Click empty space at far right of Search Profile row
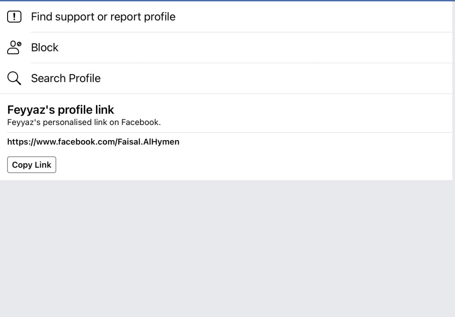The width and height of the screenshot is (455, 317). coord(400,78)
